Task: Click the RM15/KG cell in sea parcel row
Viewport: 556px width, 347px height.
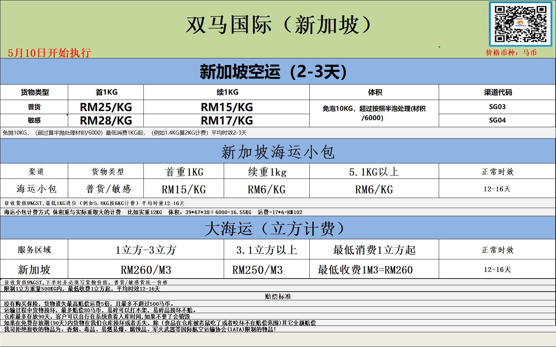Action: pos(184,189)
